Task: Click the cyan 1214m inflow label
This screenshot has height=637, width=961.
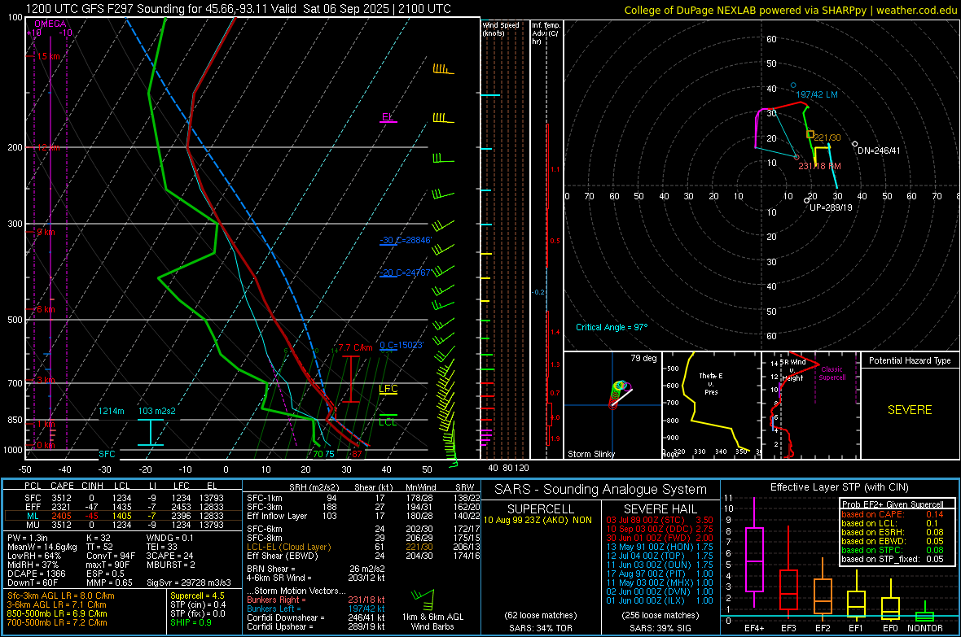Action: [112, 411]
